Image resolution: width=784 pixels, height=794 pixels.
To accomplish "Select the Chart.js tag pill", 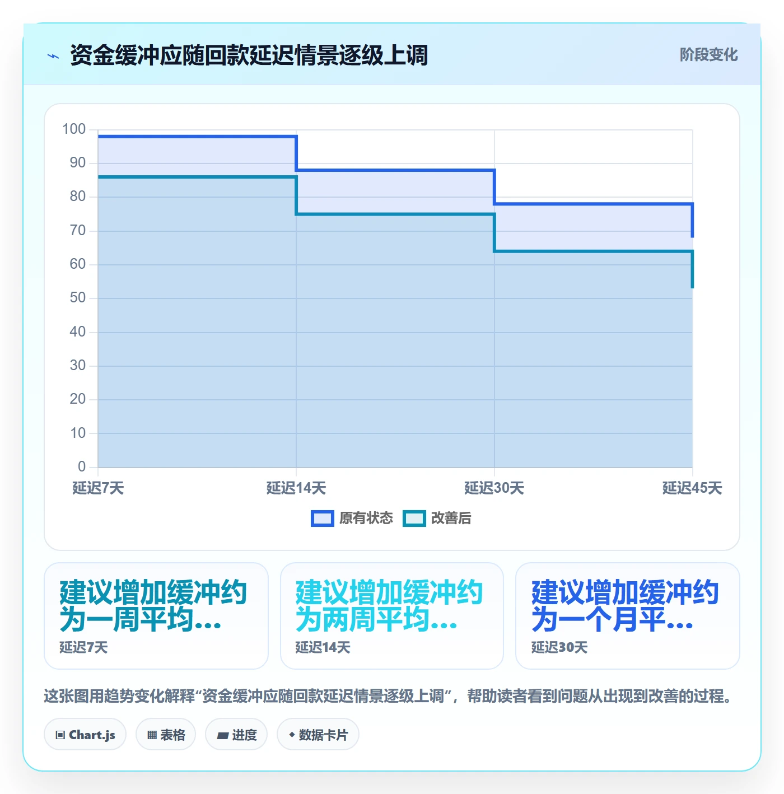I will [85, 735].
